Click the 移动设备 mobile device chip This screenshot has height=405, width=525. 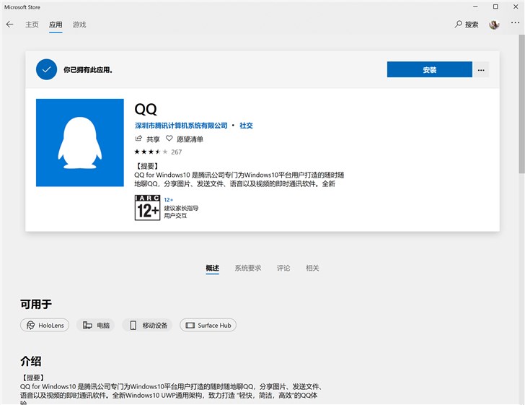[x=147, y=325]
